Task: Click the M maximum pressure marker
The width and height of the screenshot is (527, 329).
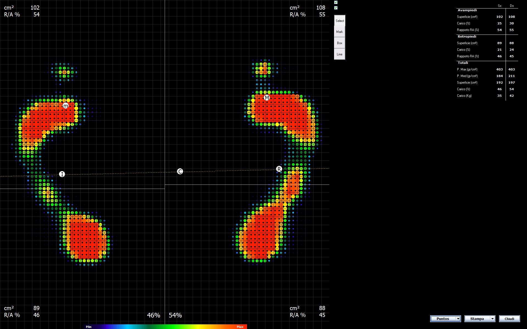Action: (x=267, y=98)
